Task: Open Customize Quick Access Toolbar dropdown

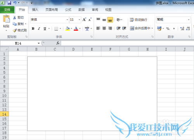Action: tap(31, 3)
